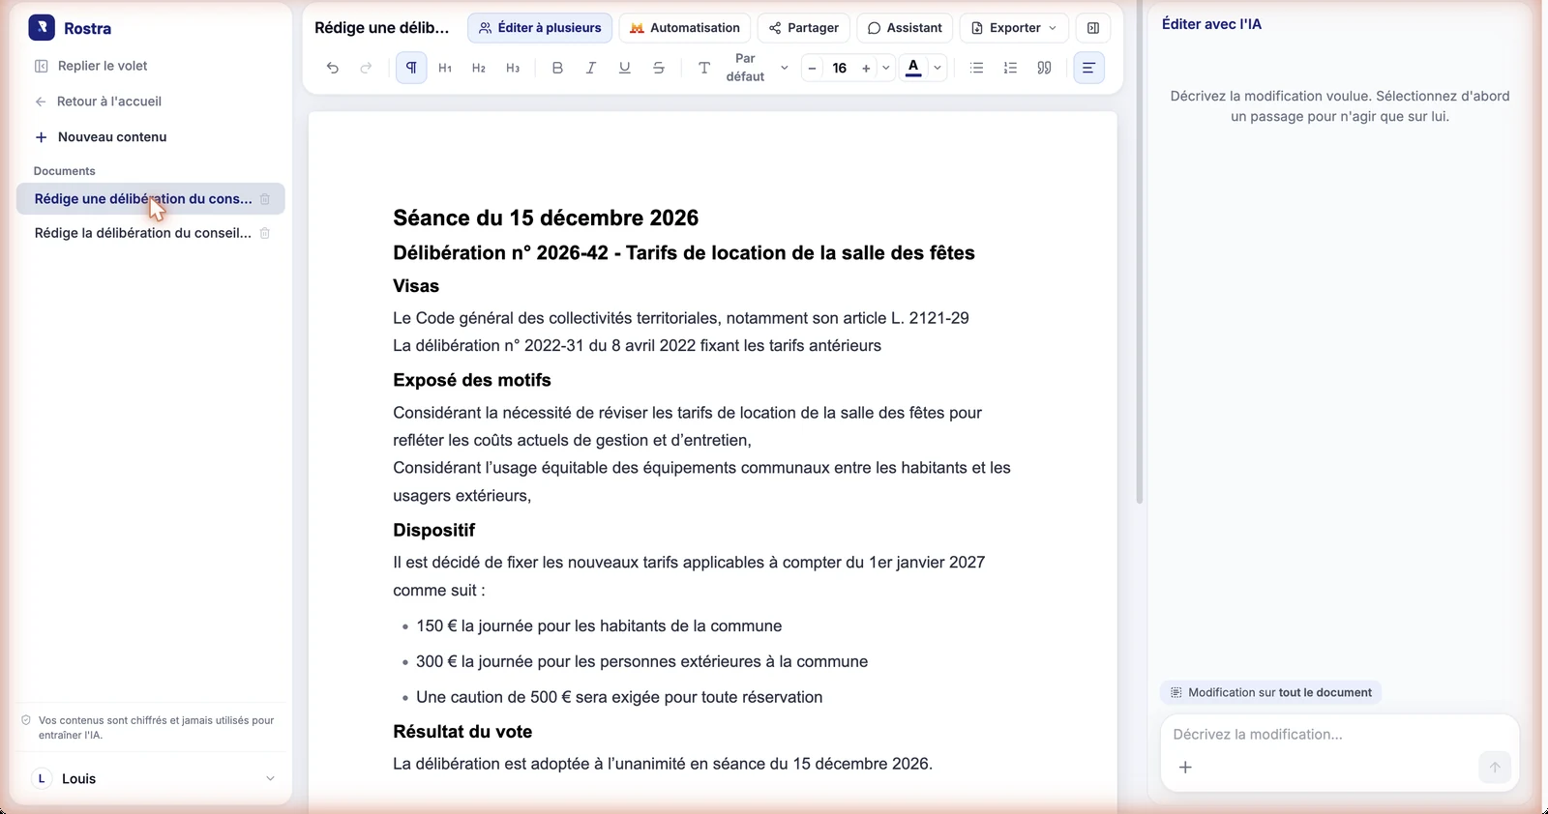The image size is (1548, 814).
Task: Set left text alignment
Action: (x=1089, y=68)
